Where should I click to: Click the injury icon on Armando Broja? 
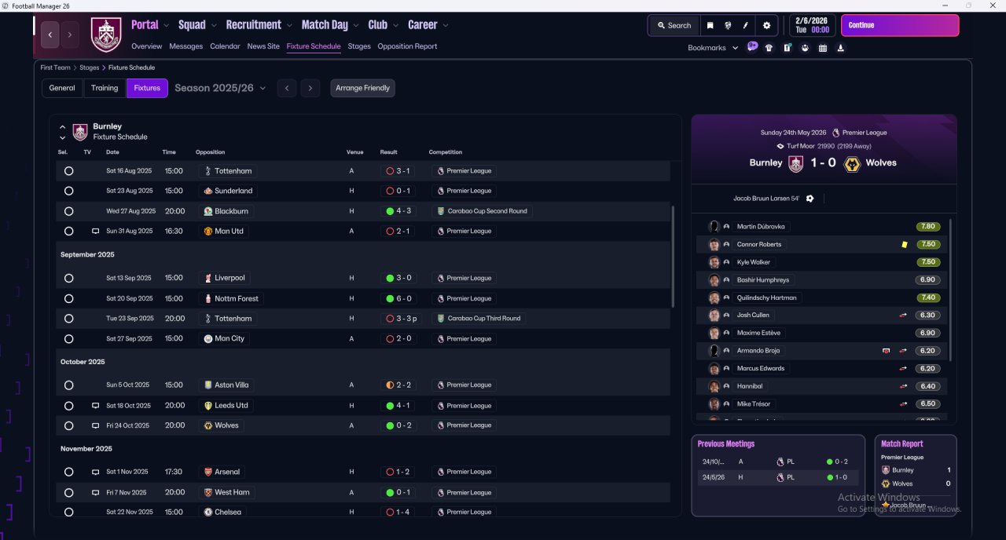coord(887,351)
